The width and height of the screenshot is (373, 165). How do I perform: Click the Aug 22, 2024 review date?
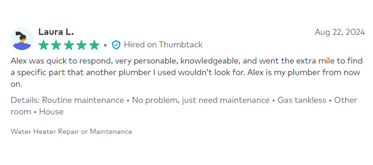[x=340, y=32]
